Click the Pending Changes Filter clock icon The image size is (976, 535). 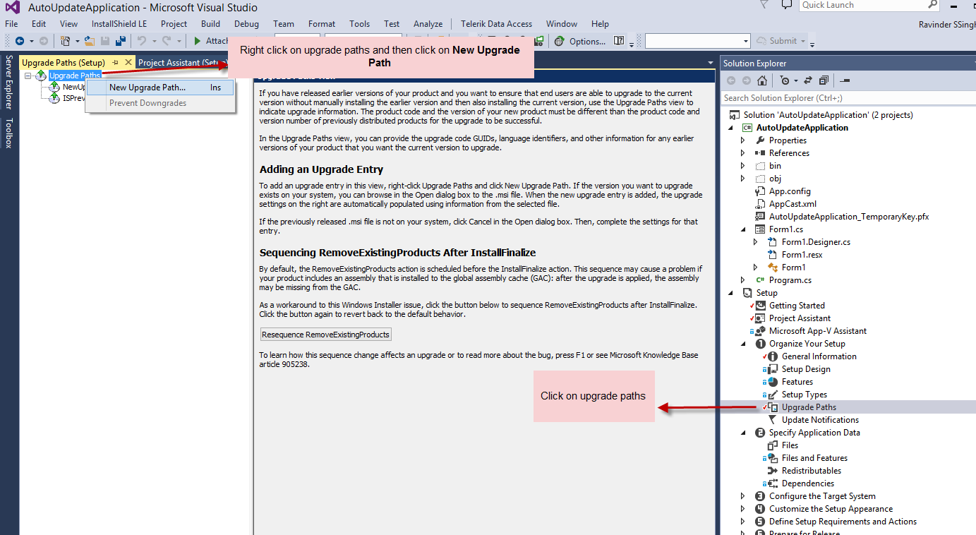click(x=786, y=80)
